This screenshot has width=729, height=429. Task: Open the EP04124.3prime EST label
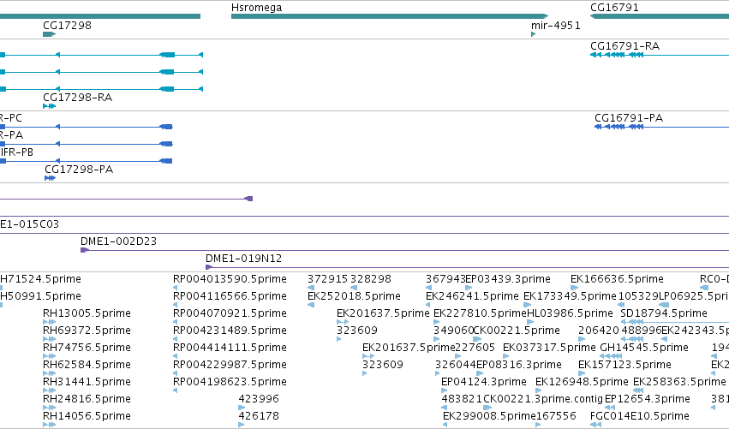pyautogui.click(x=483, y=382)
